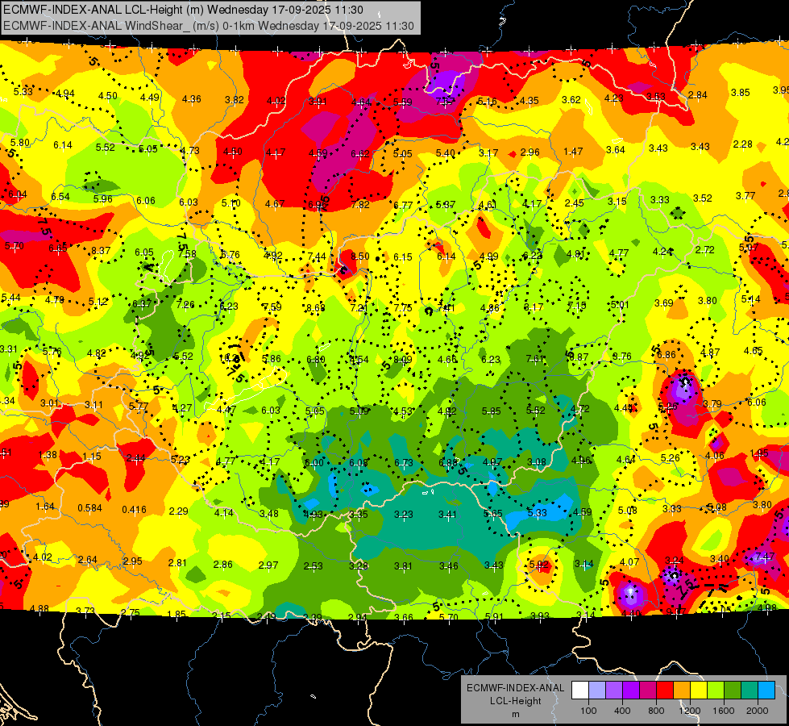Click the map value 7.44
This screenshot has width=789, height=726.
[x=317, y=257]
